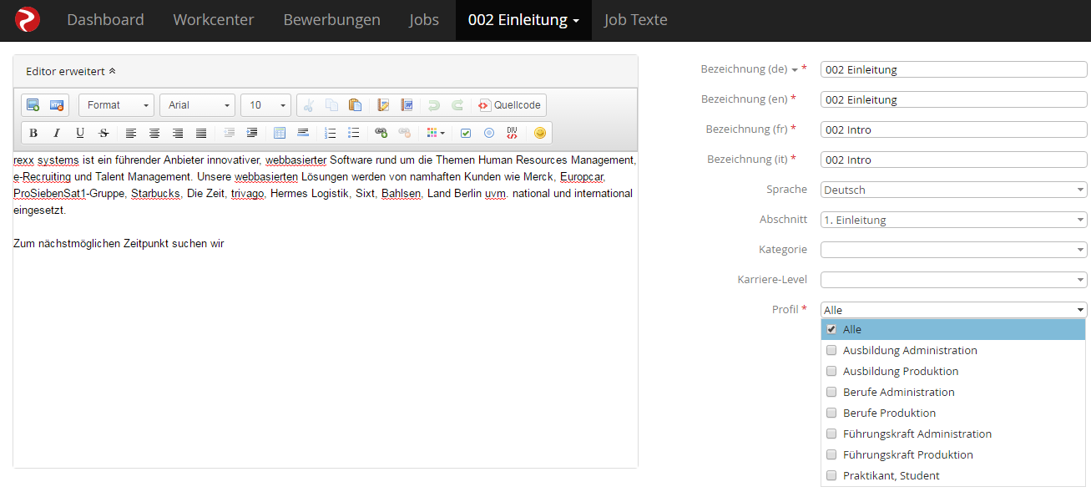Click the redo arrow icon
The width and height of the screenshot is (1091, 492).
[457, 105]
